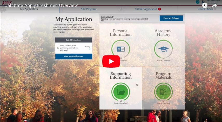Switch to the My Application tab
The width and height of the screenshot is (222, 122).
(x=29, y=9)
